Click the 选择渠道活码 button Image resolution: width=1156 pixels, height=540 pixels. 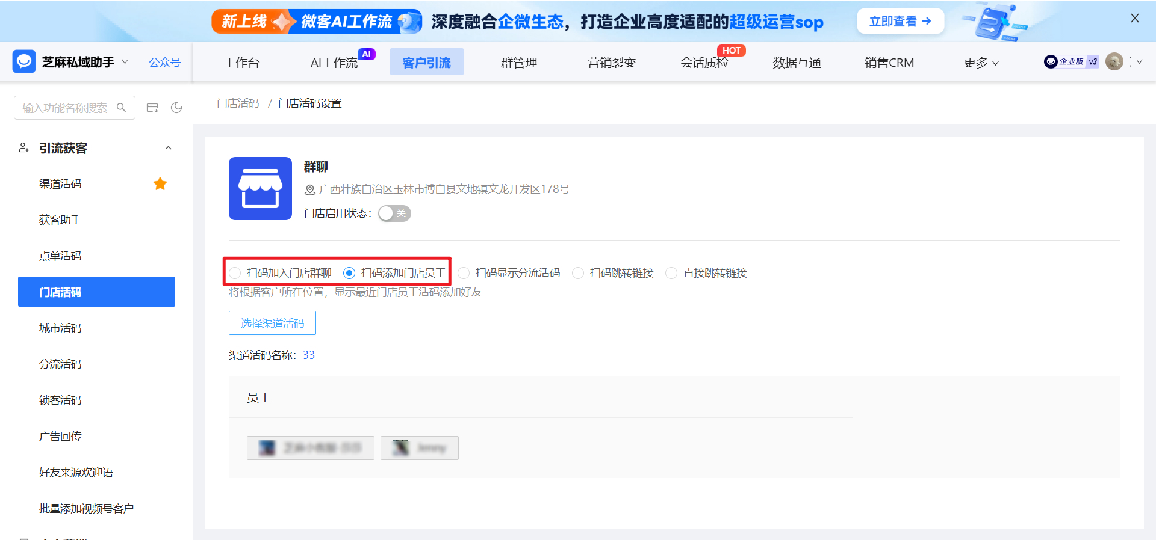[272, 323]
